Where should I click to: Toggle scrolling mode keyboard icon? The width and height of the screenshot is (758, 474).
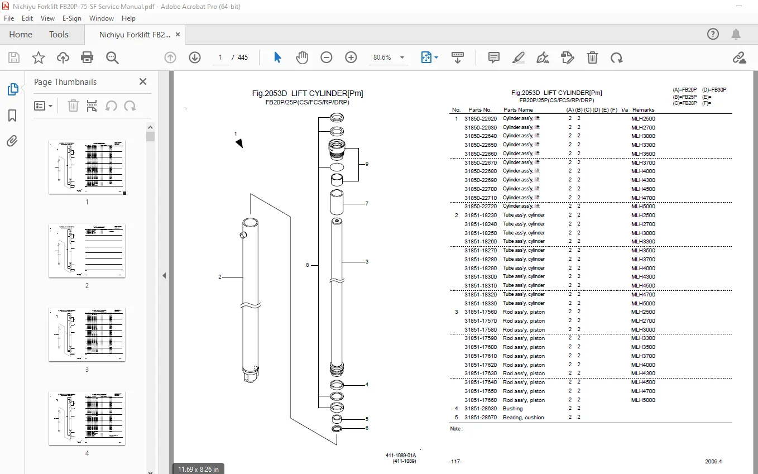458,58
